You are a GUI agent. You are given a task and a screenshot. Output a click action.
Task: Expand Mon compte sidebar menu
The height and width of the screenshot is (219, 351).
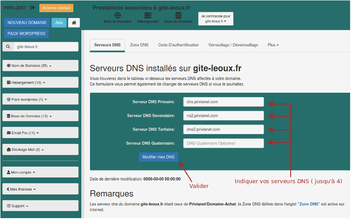41,172
